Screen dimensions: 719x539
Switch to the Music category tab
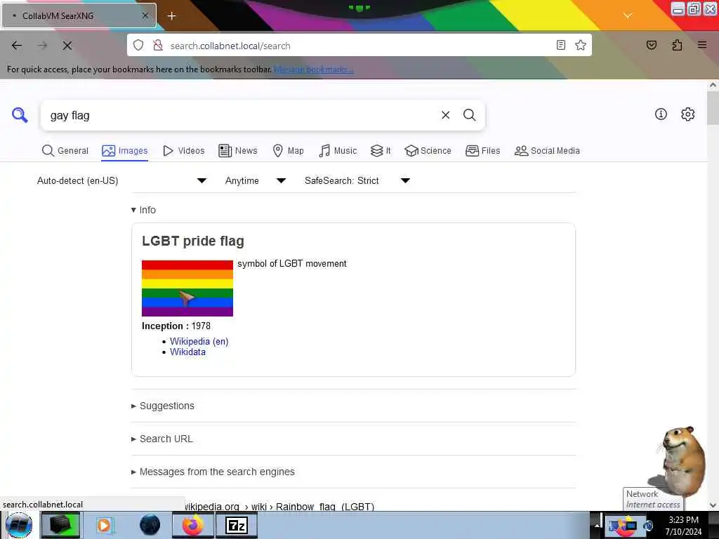(x=338, y=151)
